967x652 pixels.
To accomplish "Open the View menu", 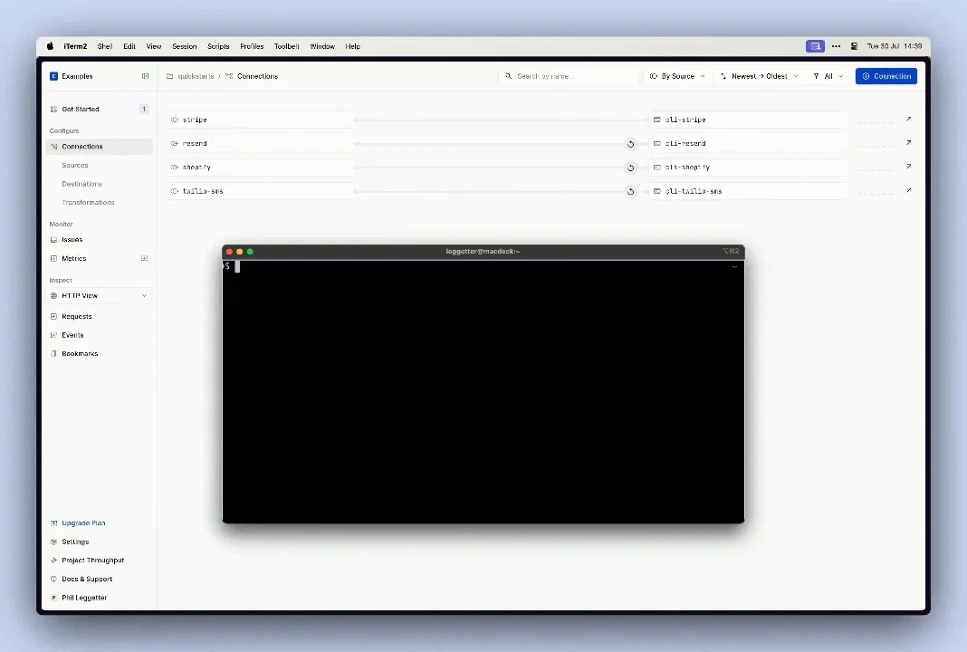I will click(x=154, y=46).
